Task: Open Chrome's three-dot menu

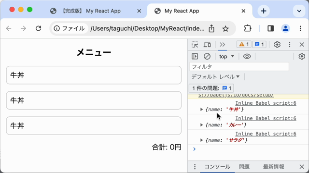Action: pos(300,29)
